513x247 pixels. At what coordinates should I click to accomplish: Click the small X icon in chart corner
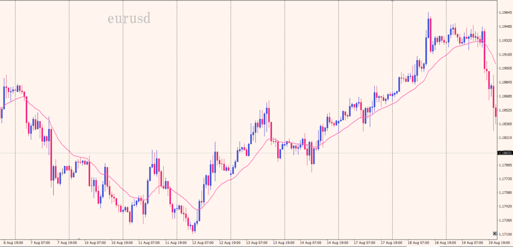pyautogui.click(x=495, y=233)
